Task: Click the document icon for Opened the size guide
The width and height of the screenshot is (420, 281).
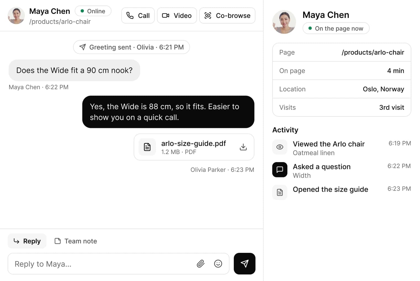Action: (280, 192)
